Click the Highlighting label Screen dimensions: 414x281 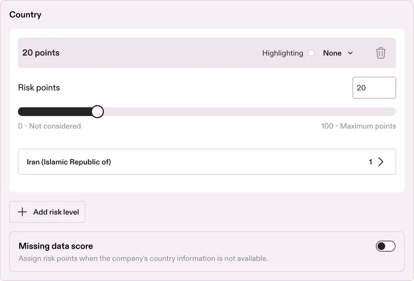pyautogui.click(x=282, y=53)
